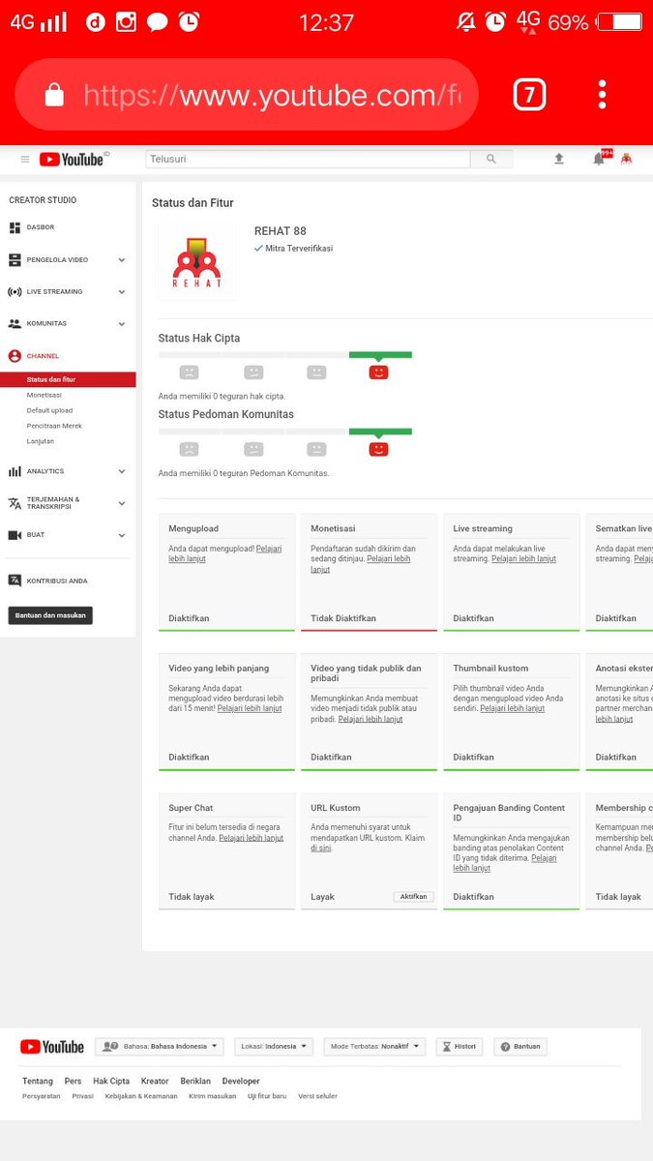The width and height of the screenshot is (653, 1161).
Task: Click the Live Streaming icon
Action: point(15,291)
